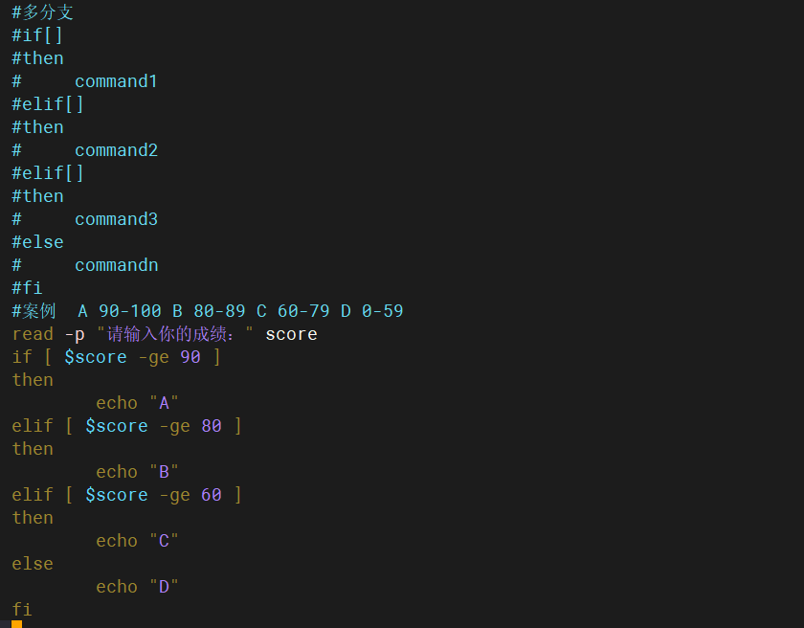Screen dimensions: 804x628
Task: Click the elif keyword on the -ge 60 line
Action: click(x=33, y=495)
